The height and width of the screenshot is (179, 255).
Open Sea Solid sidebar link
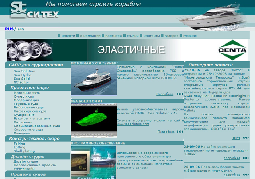point(21,79)
